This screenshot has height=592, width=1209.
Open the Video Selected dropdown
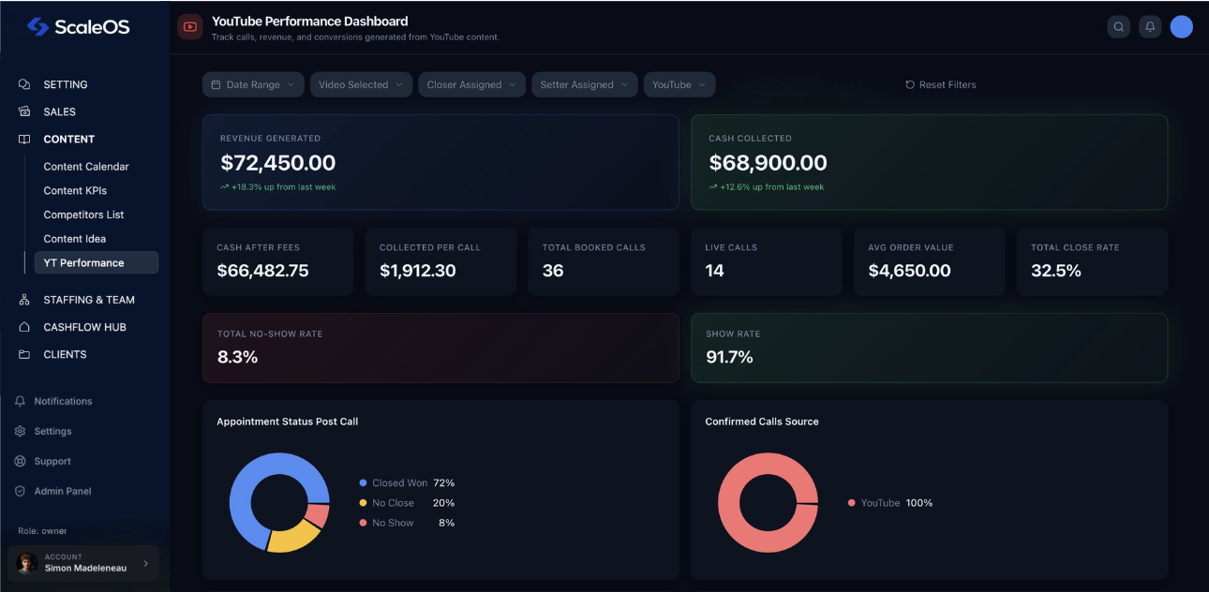(361, 84)
